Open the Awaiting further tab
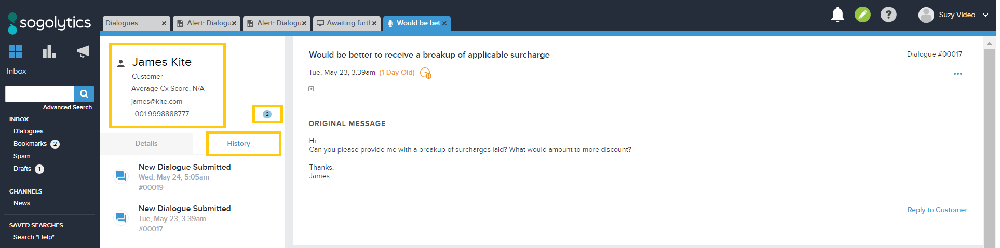 point(344,23)
